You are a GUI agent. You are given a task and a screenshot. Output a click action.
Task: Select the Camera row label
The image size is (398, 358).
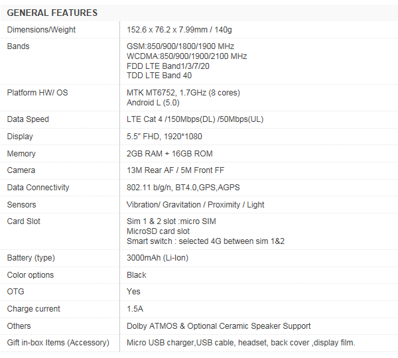pyautogui.click(x=21, y=170)
